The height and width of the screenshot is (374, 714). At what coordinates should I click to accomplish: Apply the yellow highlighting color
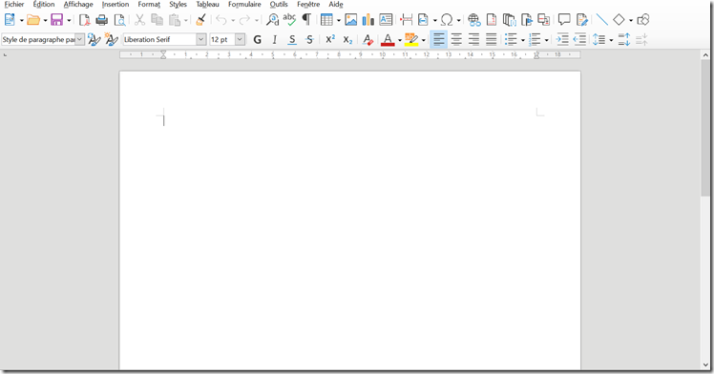411,39
